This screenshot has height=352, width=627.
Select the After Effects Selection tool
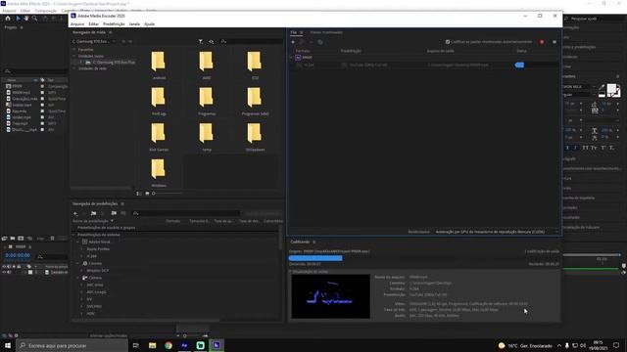18,19
